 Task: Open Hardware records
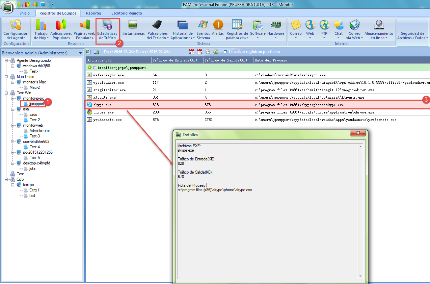pos(276,30)
